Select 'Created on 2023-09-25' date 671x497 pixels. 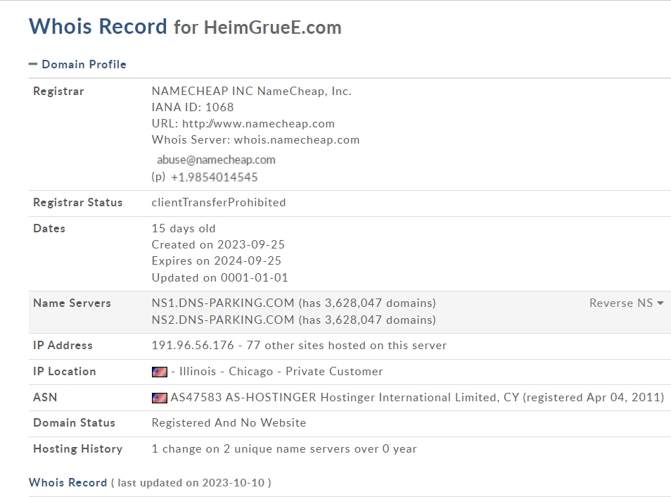point(218,245)
